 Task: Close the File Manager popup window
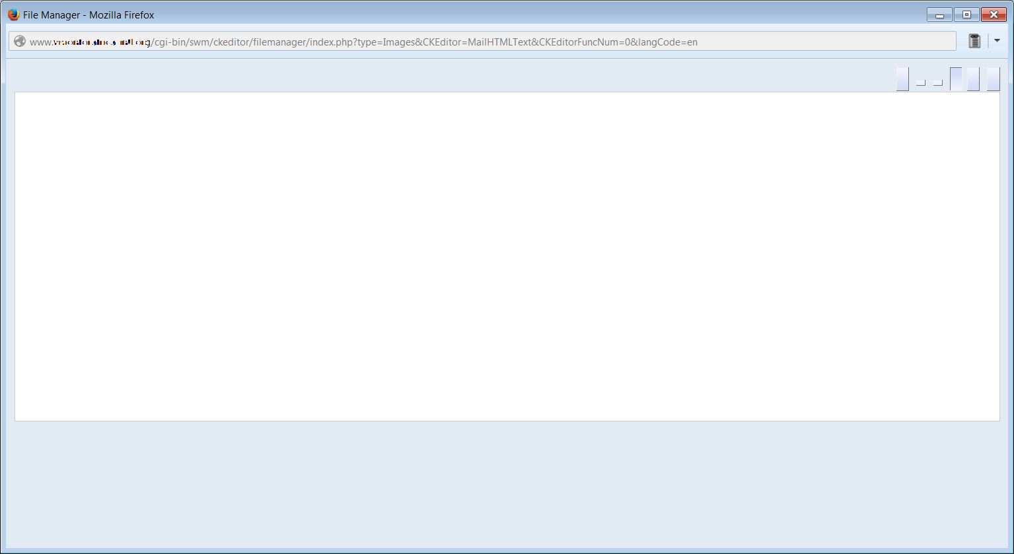[994, 15]
